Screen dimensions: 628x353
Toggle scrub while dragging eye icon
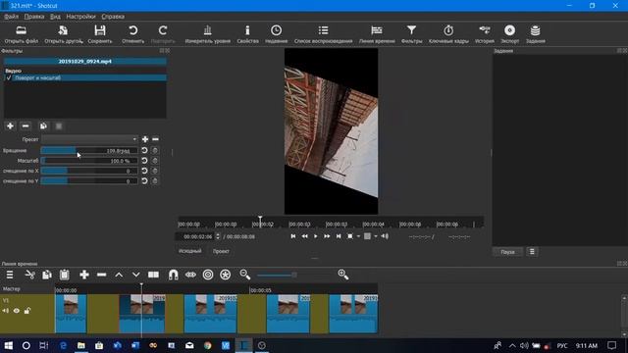[x=190, y=275]
